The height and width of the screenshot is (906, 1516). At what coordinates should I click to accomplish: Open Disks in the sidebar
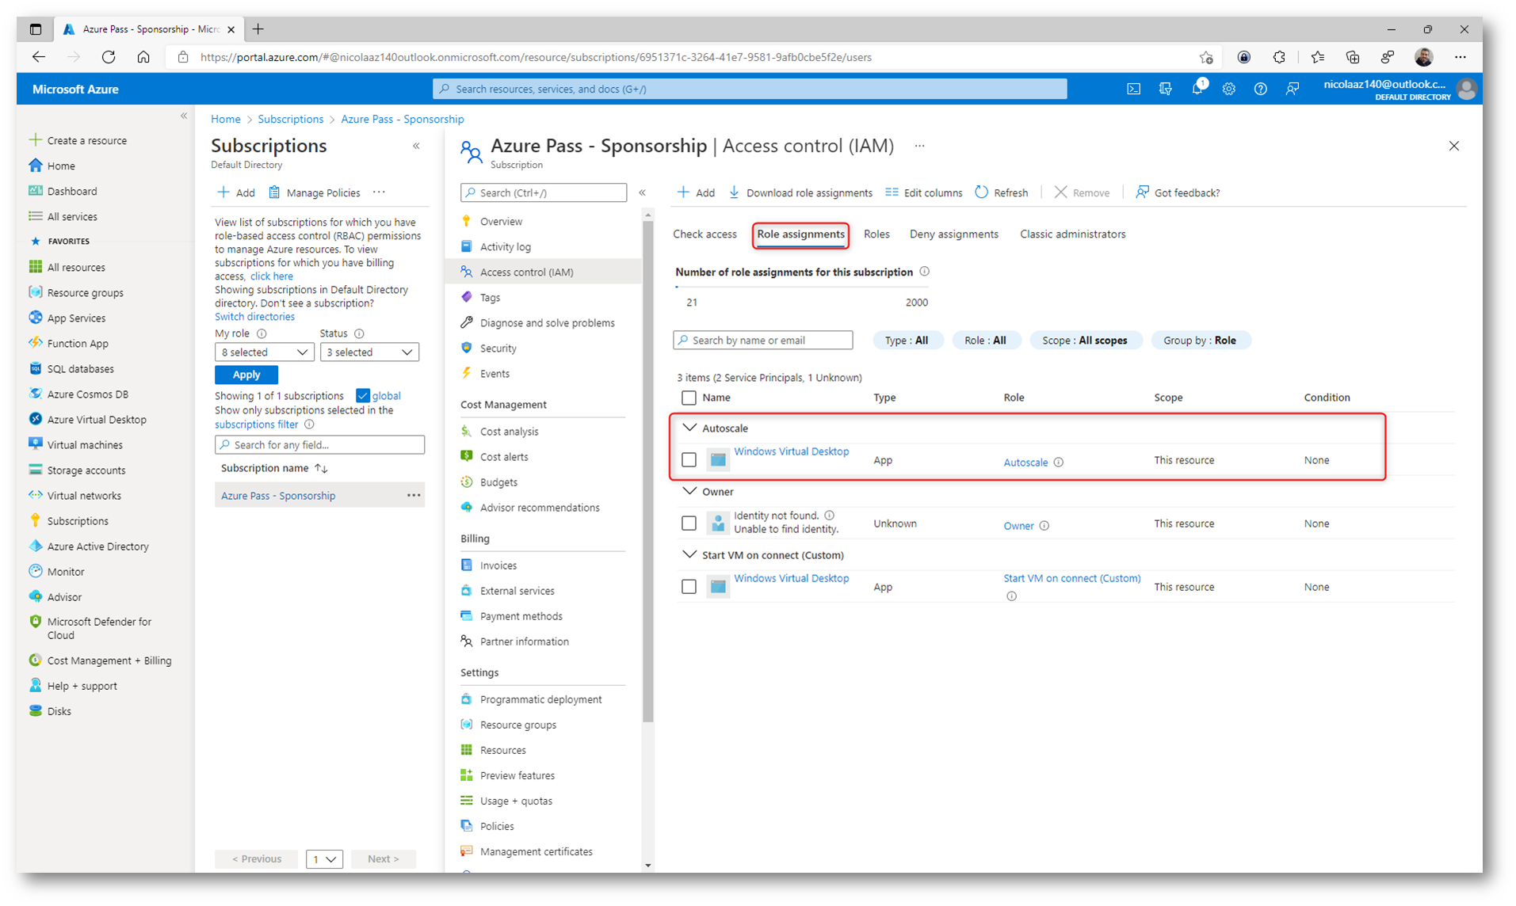(x=59, y=710)
